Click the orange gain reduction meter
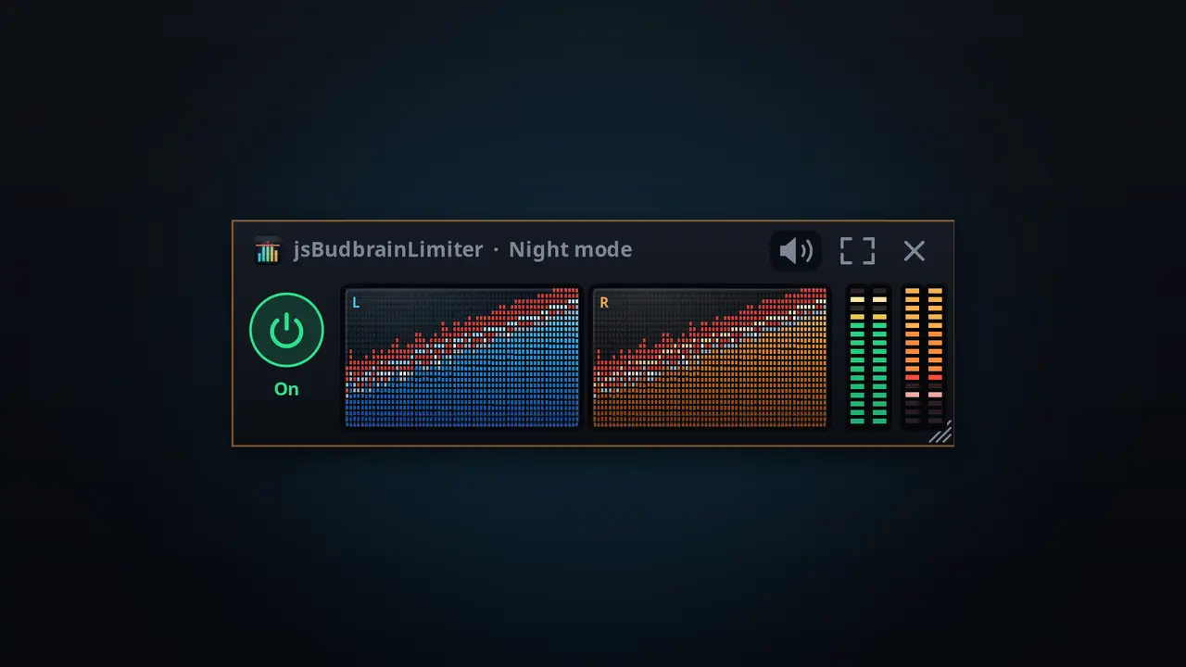 tap(924, 358)
